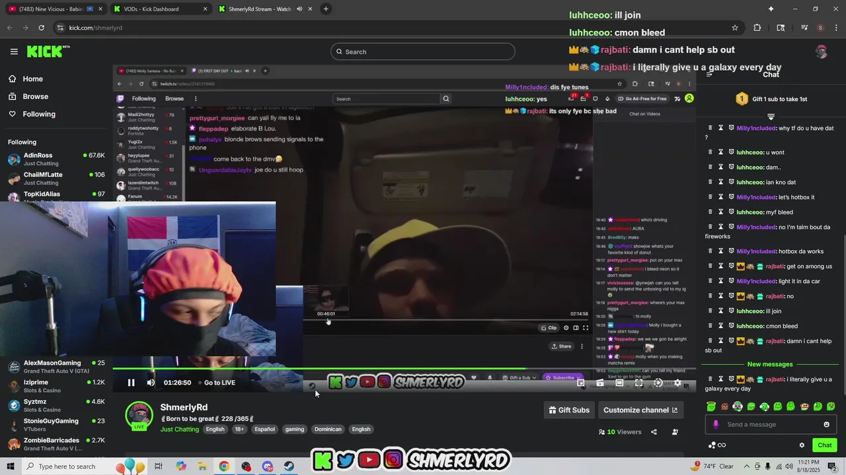The width and height of the screenshot is (846, 475).
Task: Open Iziprime channel in the sidebar
Action: click(56, 386)
